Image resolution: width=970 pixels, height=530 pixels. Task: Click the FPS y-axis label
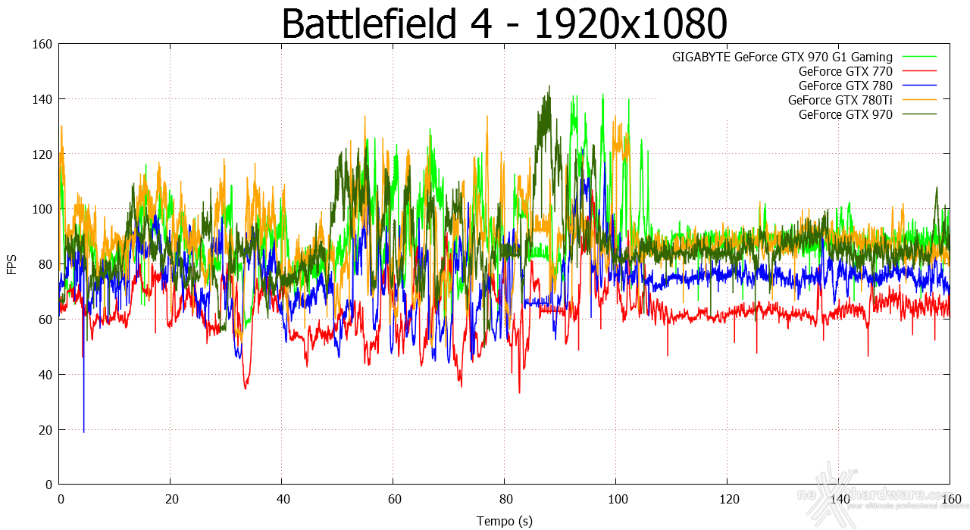pos(12,264)
